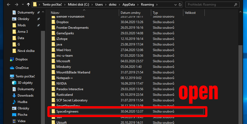Image resolution: width=247 pixels, height=124 pixels.
Task: Select Dropbox in navigation pane
Action: coord(21,59)
